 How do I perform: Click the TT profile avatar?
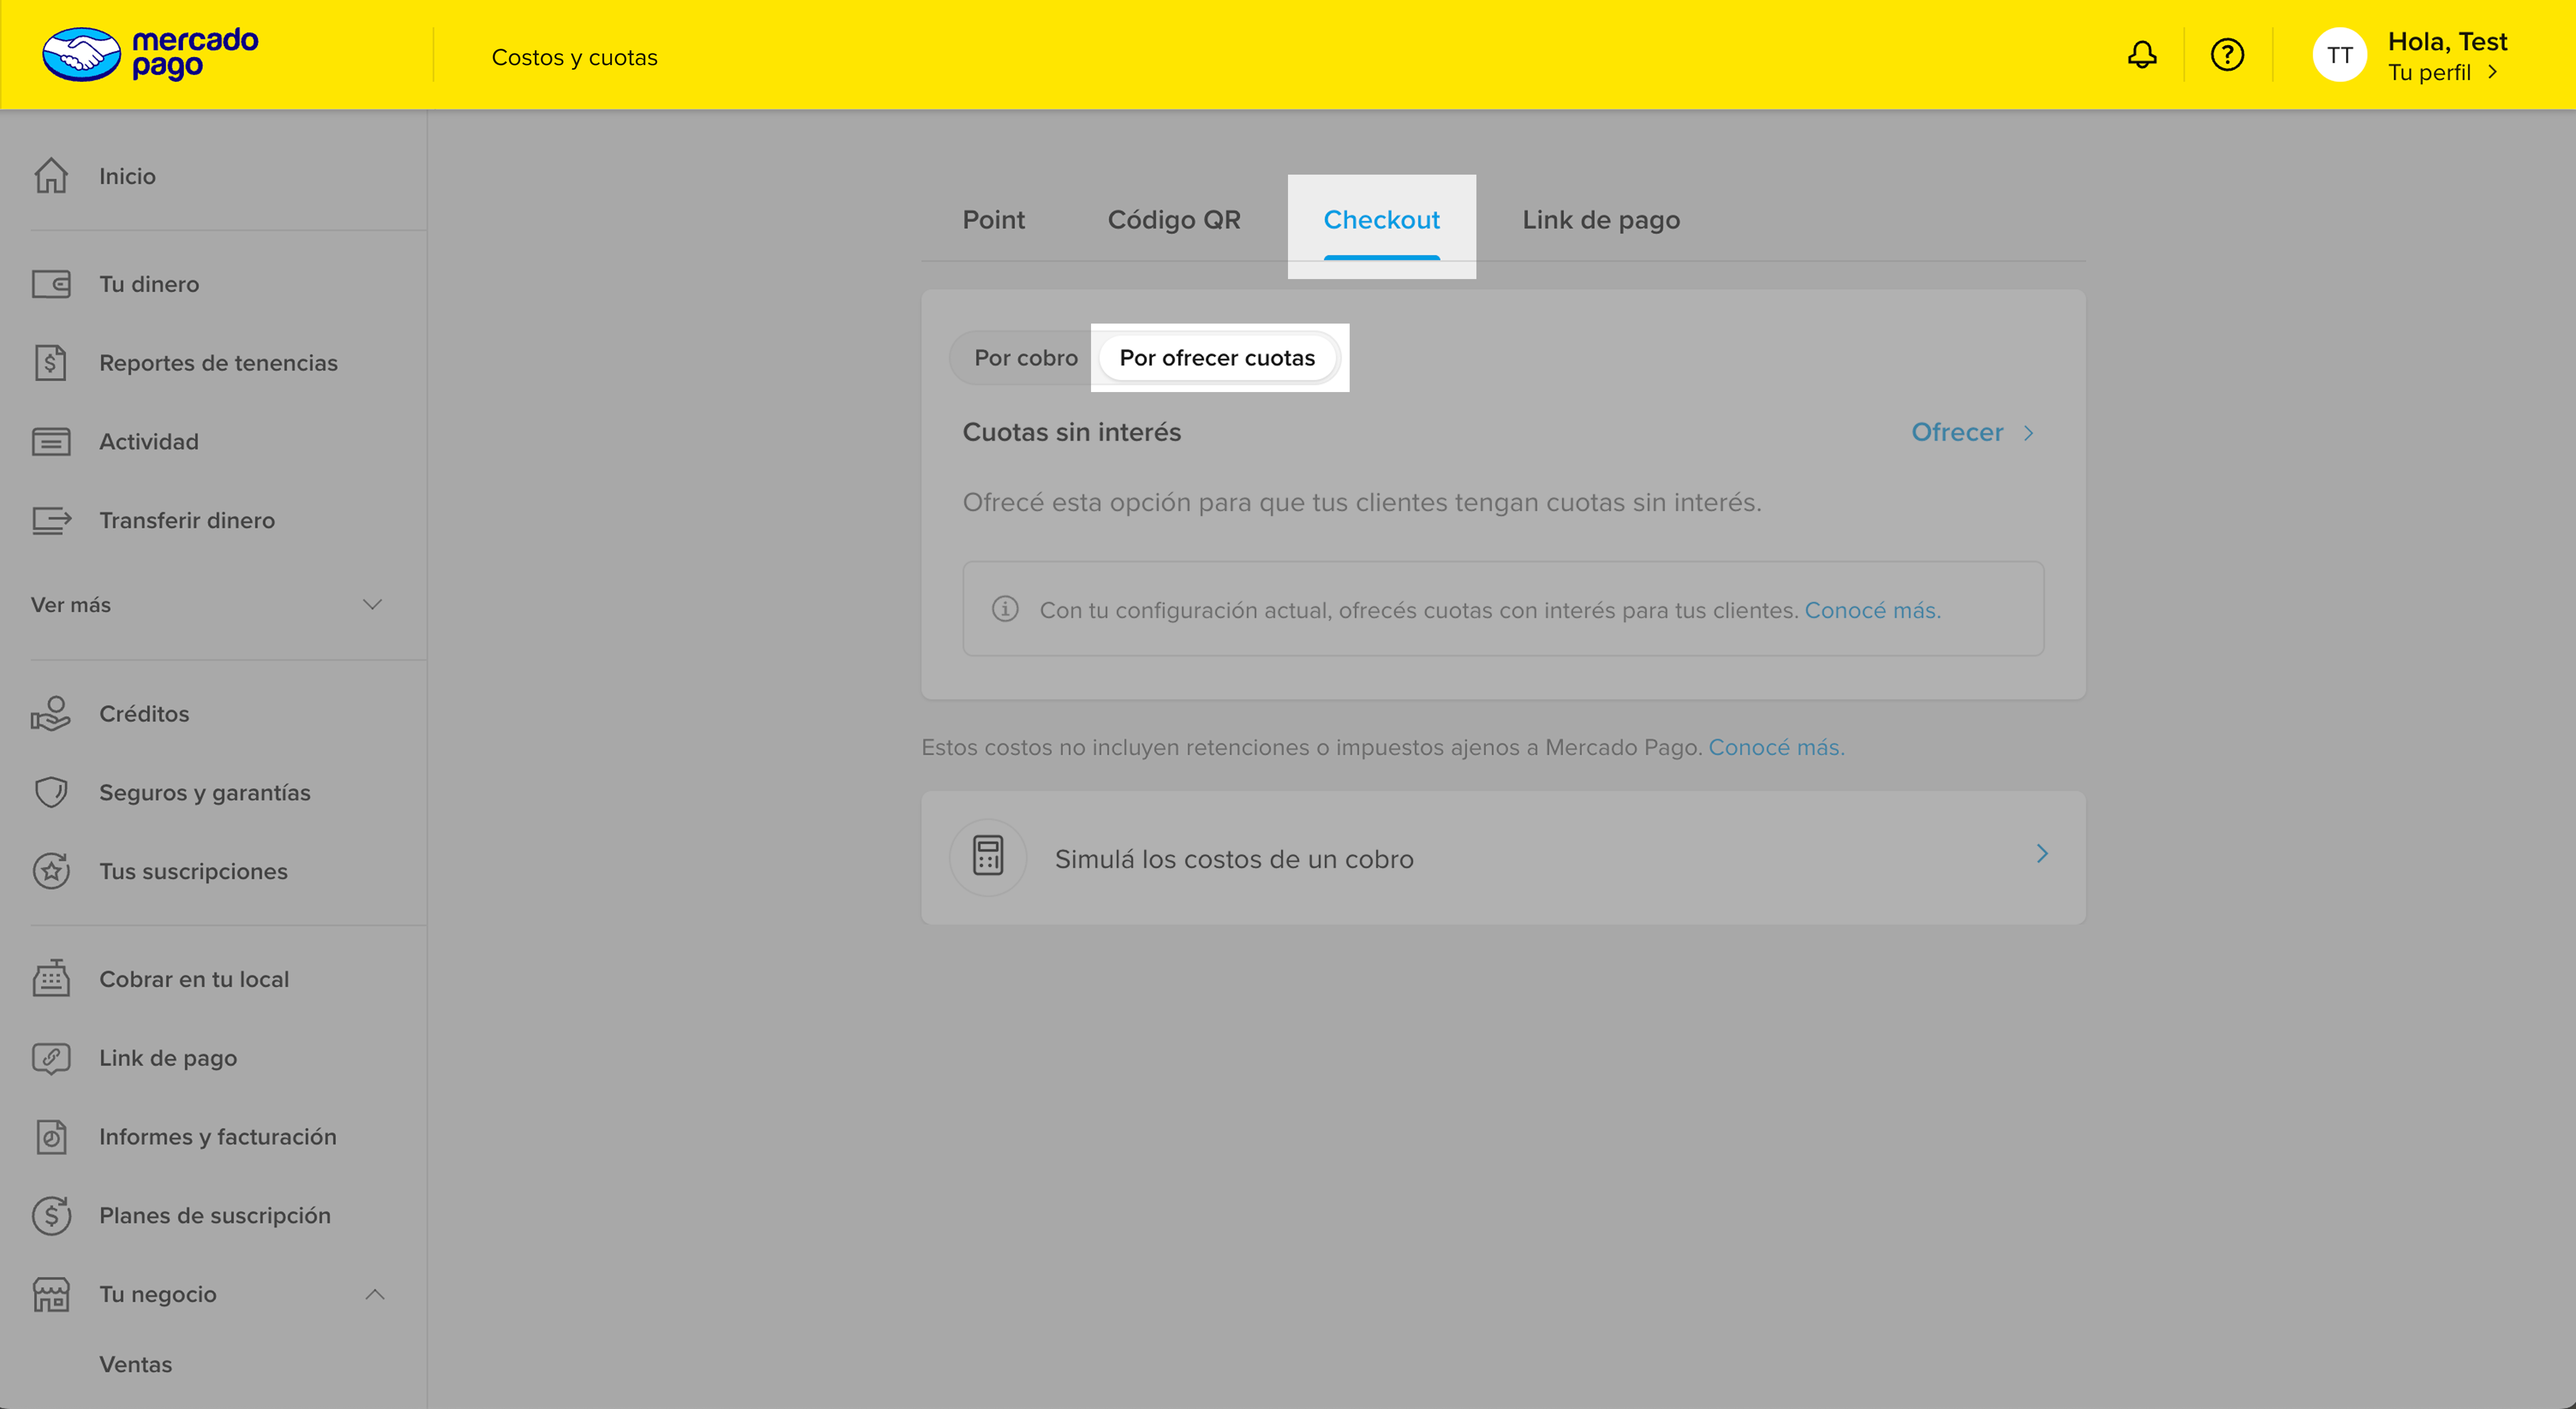click(x=2339, y=55)
